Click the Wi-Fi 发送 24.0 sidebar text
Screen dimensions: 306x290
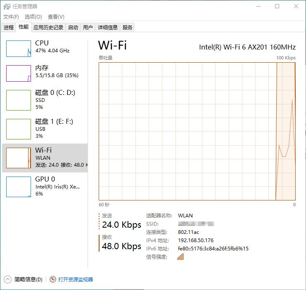(x=61, y=165)
